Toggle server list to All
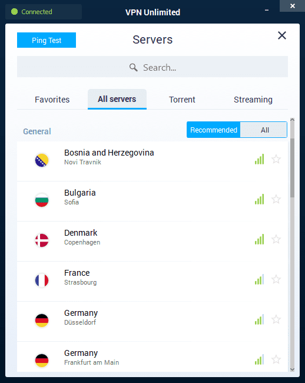The width and height of the screenshot is (305, 383). [x=264, y=130]
